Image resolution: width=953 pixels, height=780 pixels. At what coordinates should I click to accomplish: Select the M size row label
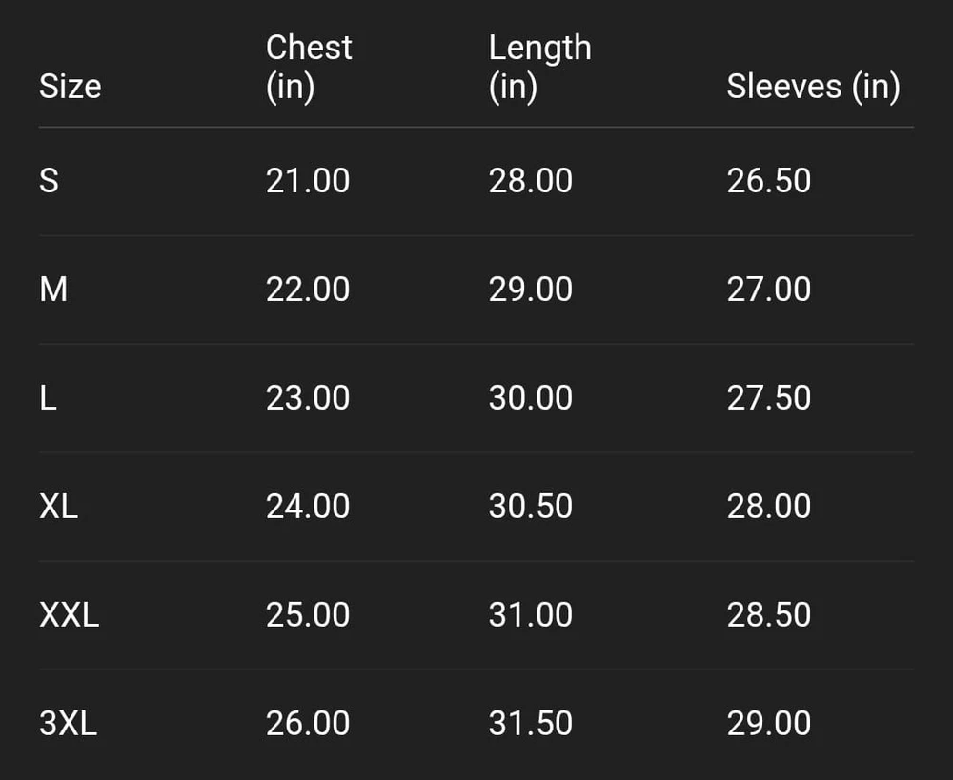(x=53, y=289)
